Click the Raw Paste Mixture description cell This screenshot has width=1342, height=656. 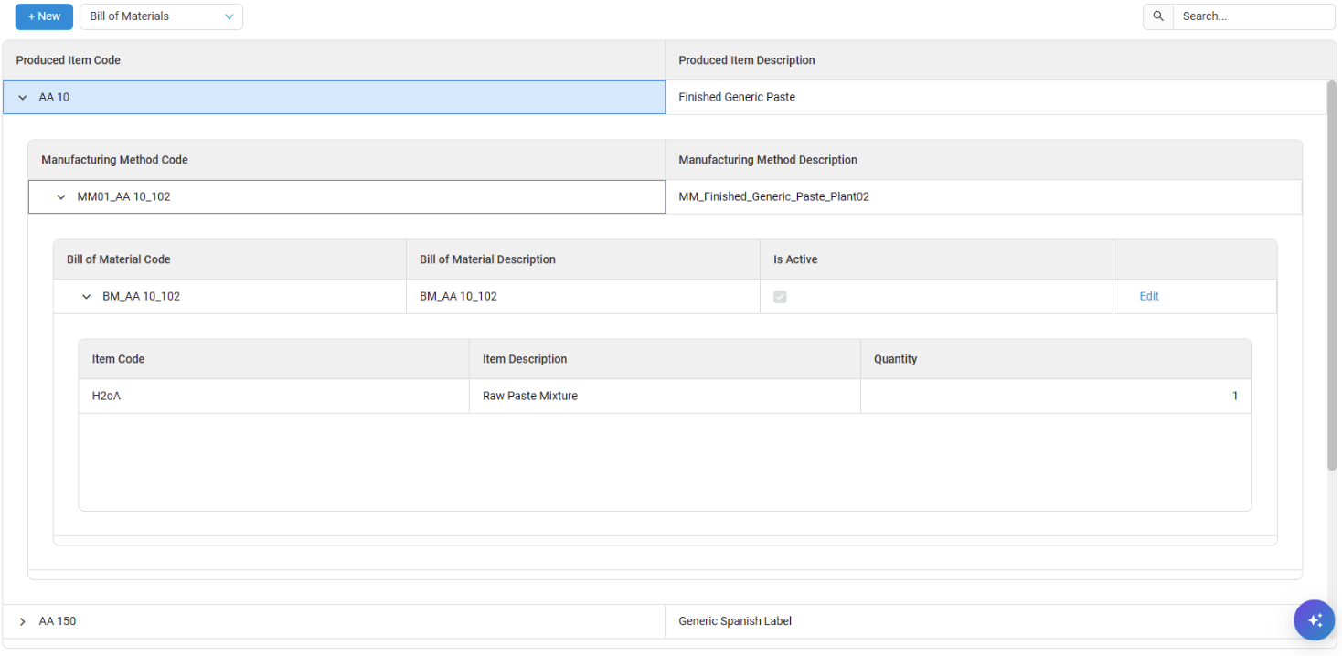click(x=530, y=397)
